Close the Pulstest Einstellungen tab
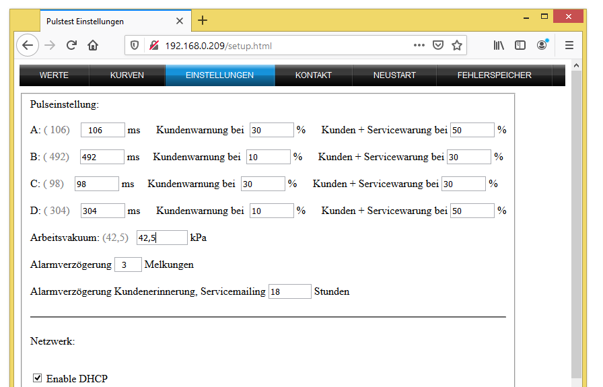 tap(180, 21)
